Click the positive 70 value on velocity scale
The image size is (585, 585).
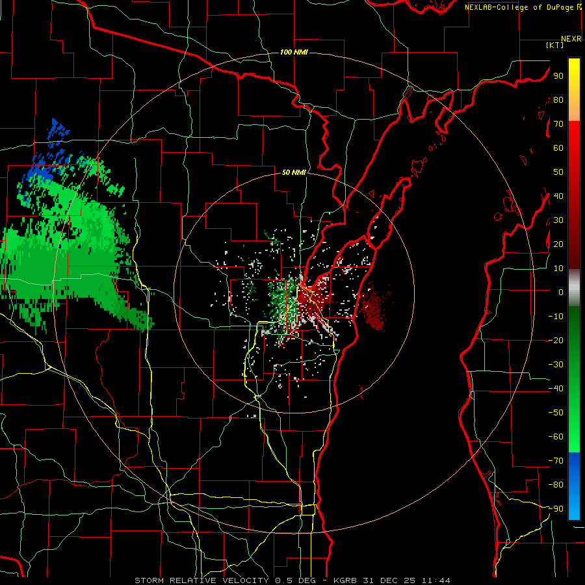pos(558,124)
